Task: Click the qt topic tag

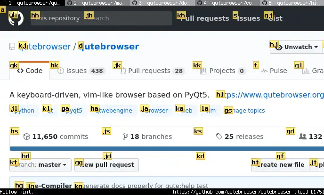Action: 49,111
